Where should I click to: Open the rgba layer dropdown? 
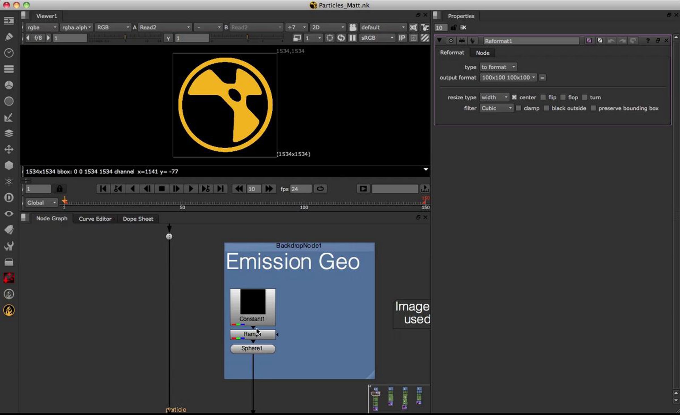point(42,27)
